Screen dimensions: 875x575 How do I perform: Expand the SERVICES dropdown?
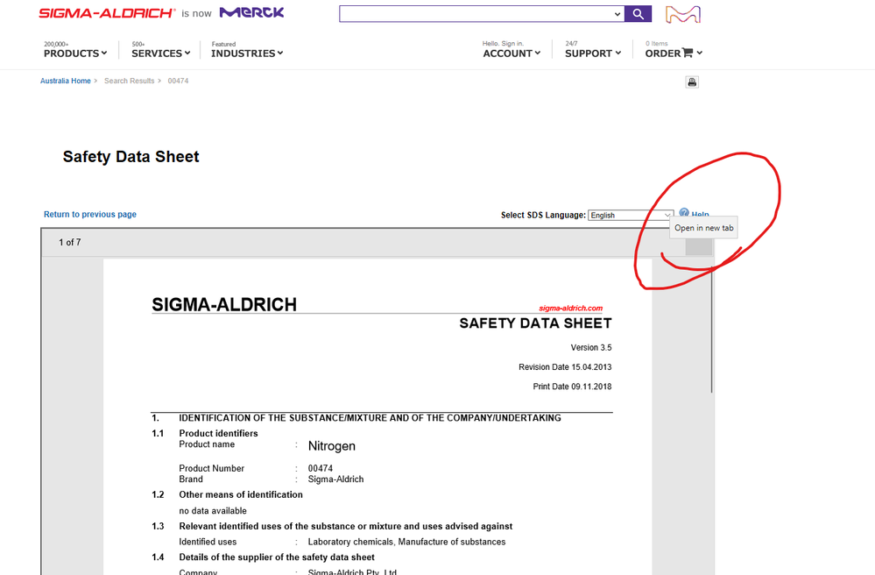pos(158,53)
